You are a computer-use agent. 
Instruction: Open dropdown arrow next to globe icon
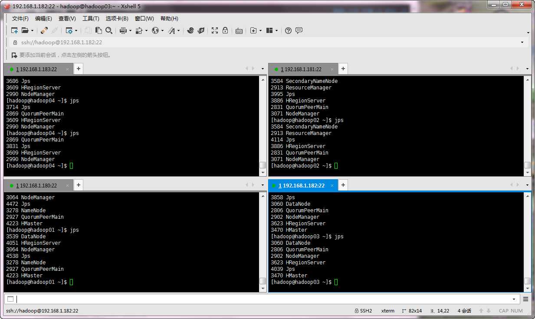point(162,30)
